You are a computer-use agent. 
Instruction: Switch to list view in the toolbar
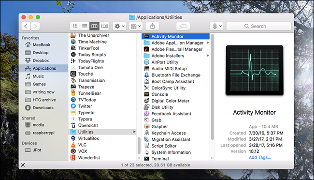pyautogui.click(x=85, y=26)
